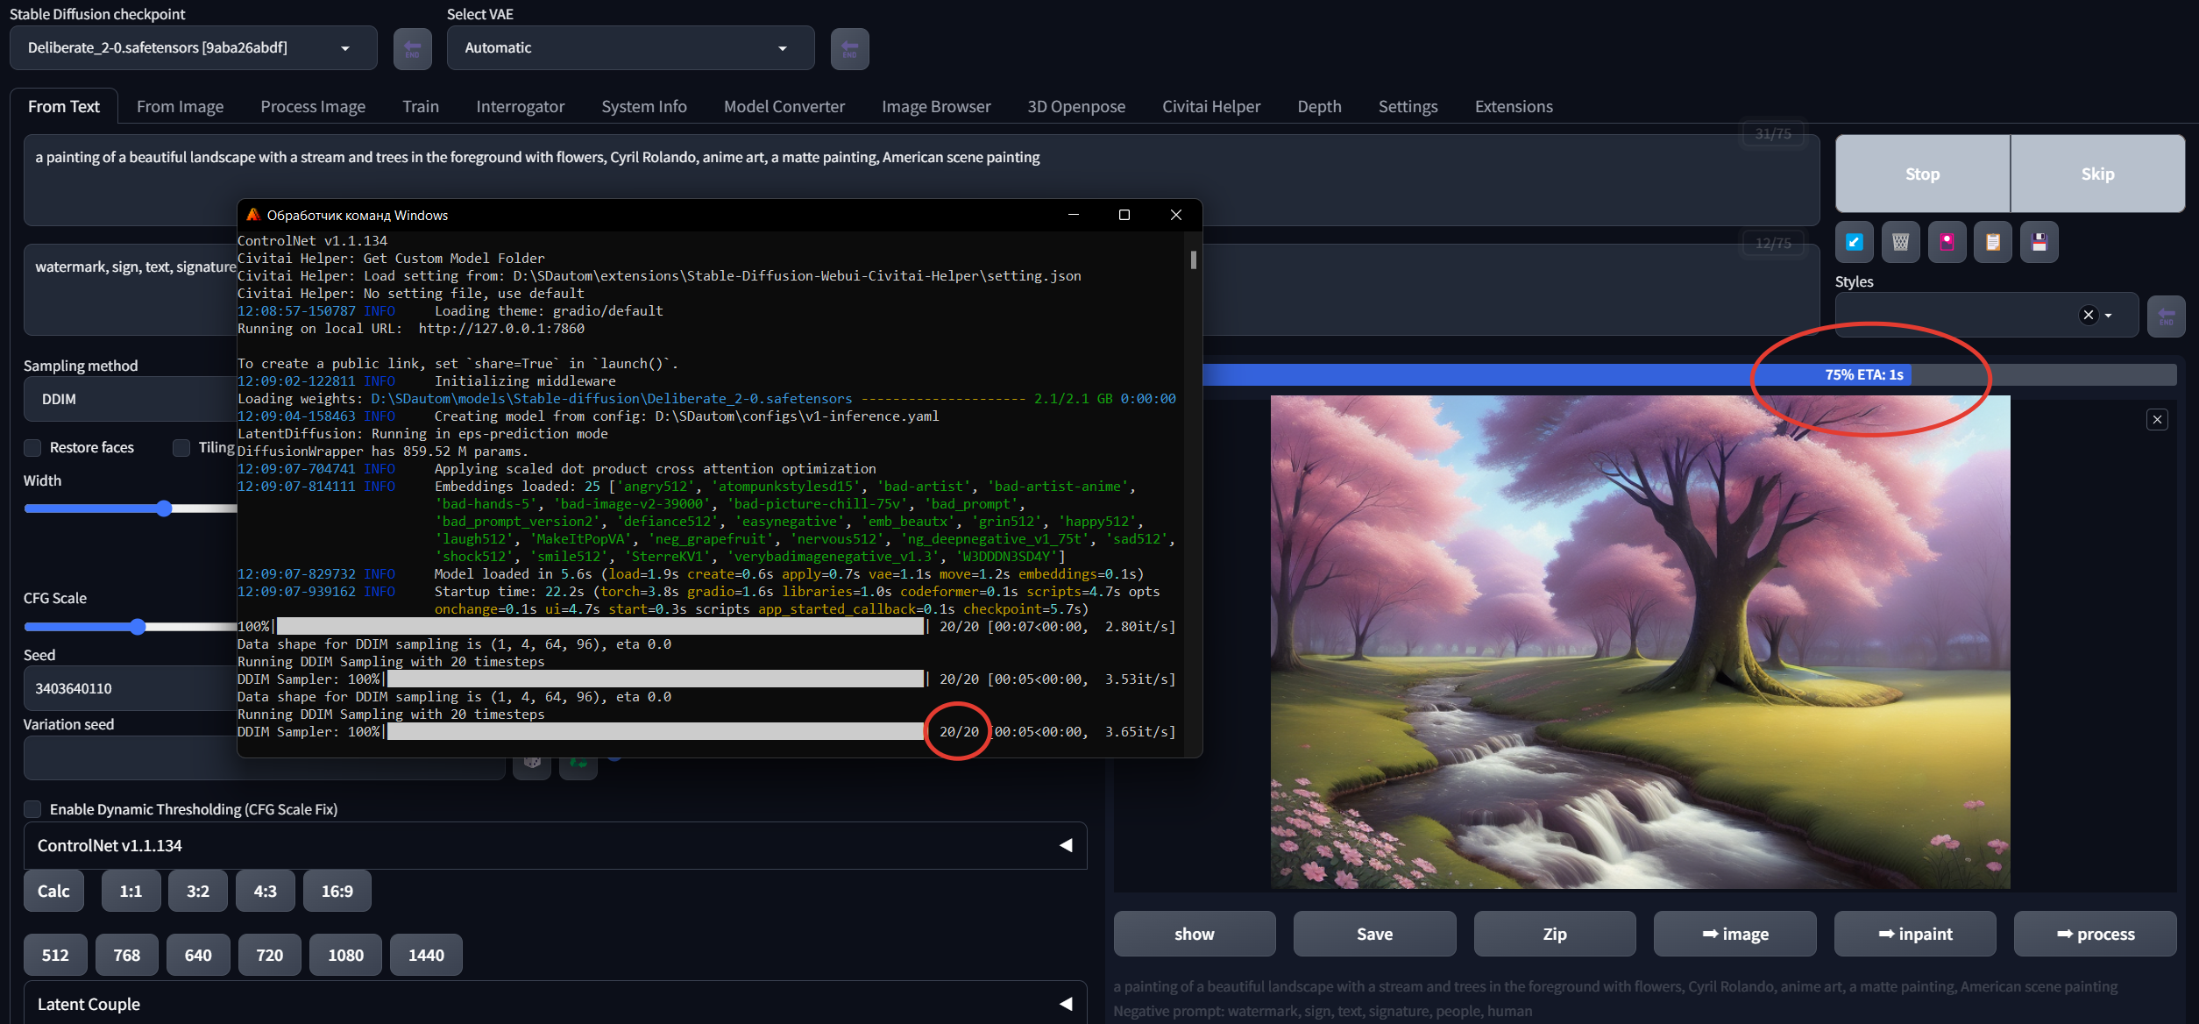
Task: Click refresh icon next to checkpoint dropdown
Action: tap(412, 48)
